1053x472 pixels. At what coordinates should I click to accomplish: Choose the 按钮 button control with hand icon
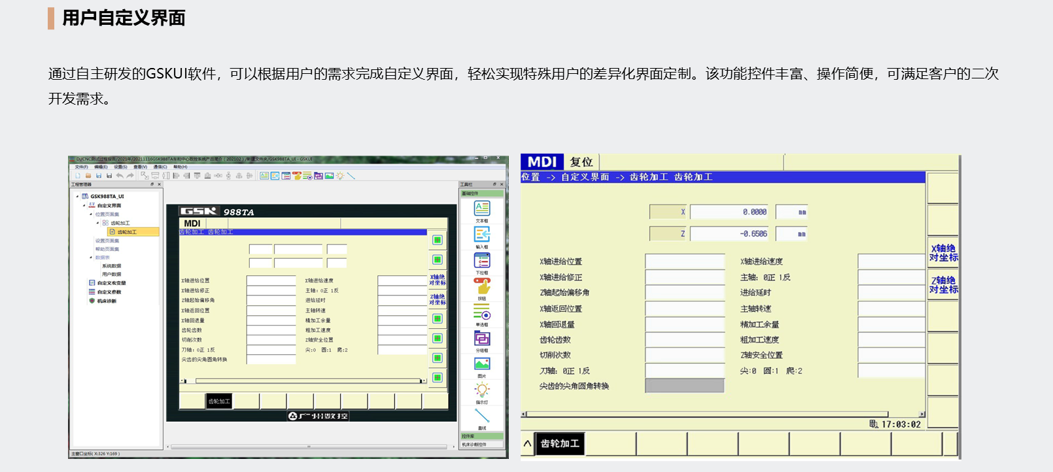point(482,286)
